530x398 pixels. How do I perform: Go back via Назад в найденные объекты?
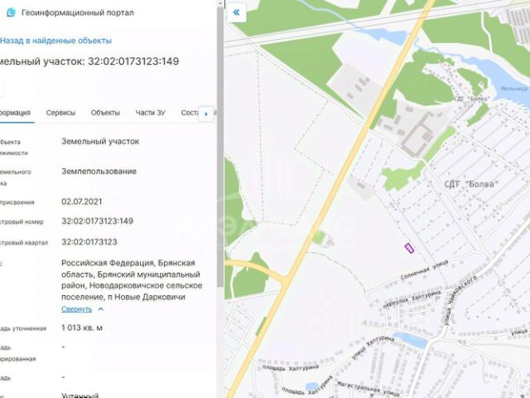coord(55,41)
